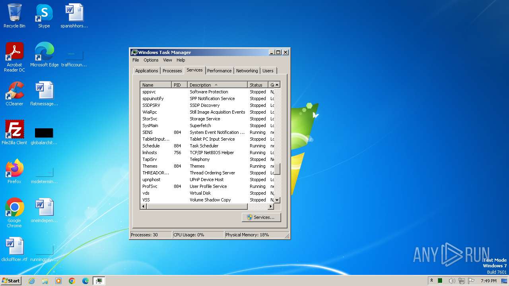Viewport: 509px width, 286px height.
Task: Select the VSS service row
Action: [207, 200]
